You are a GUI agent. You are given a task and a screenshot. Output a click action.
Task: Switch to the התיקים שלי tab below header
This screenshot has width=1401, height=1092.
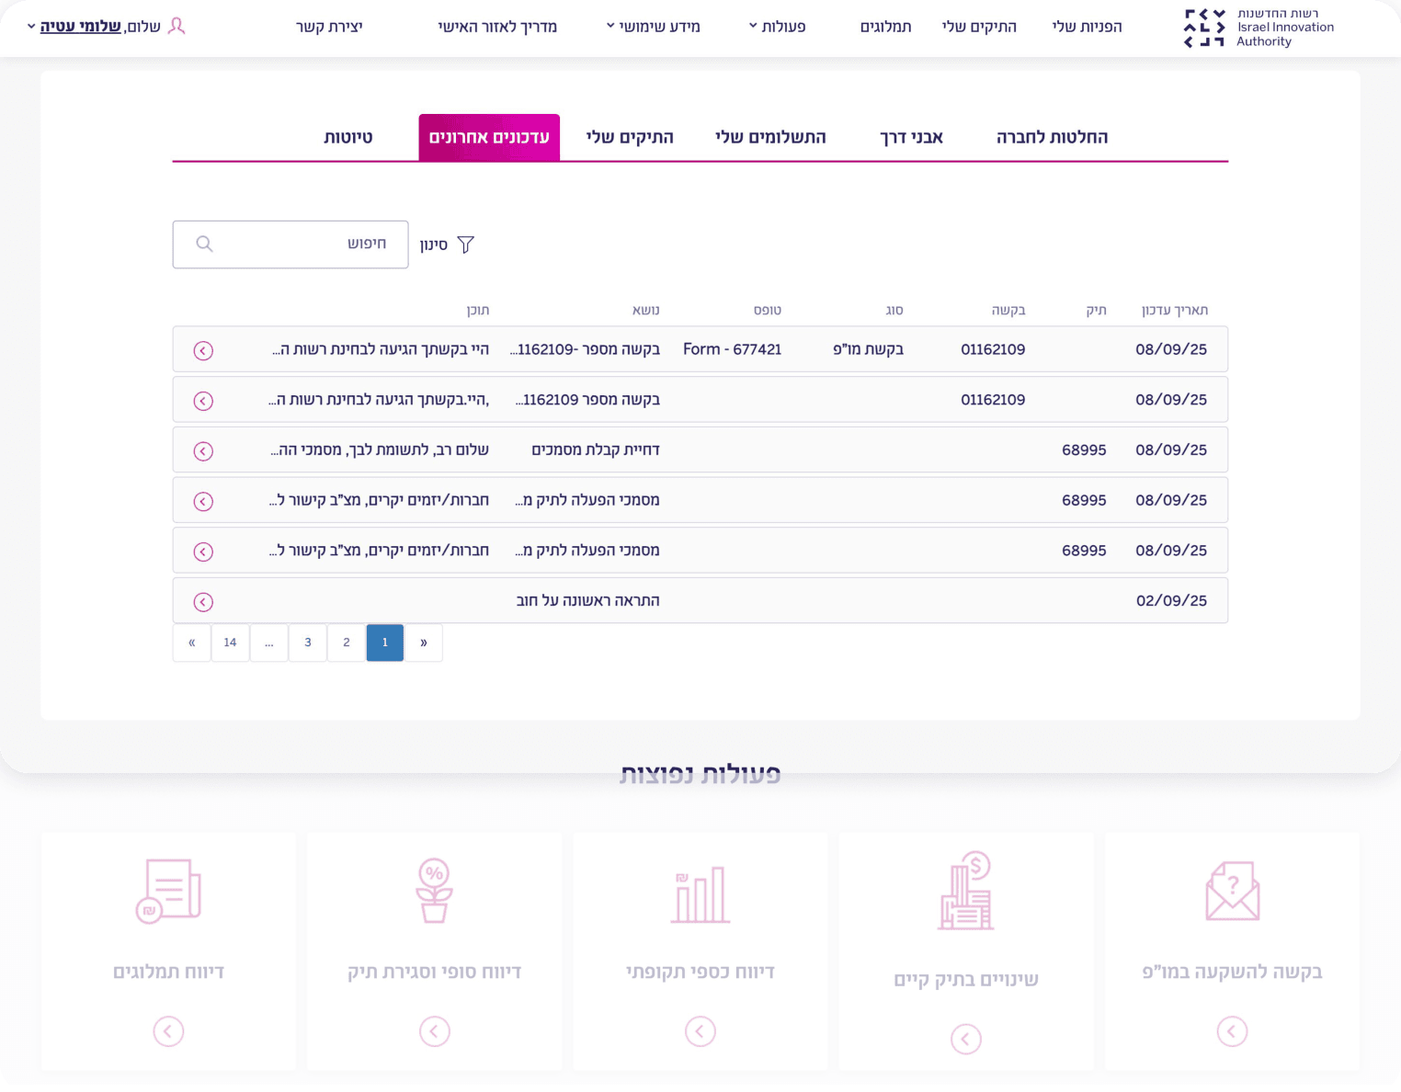[x=630, y=137]
